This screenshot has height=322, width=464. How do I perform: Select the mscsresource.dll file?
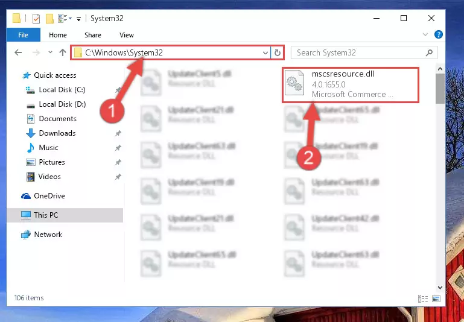coord(351,85)
